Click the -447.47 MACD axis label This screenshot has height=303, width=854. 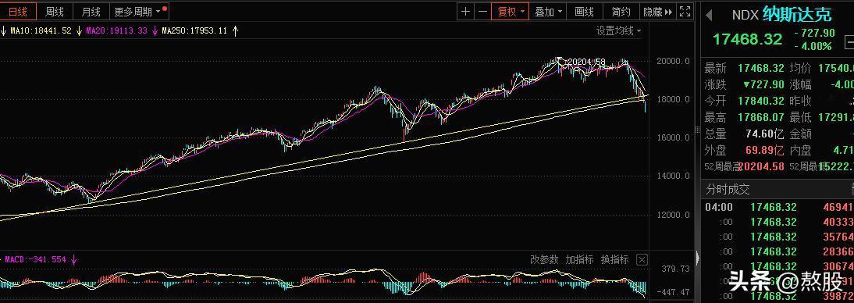click(x=673, y=292)
